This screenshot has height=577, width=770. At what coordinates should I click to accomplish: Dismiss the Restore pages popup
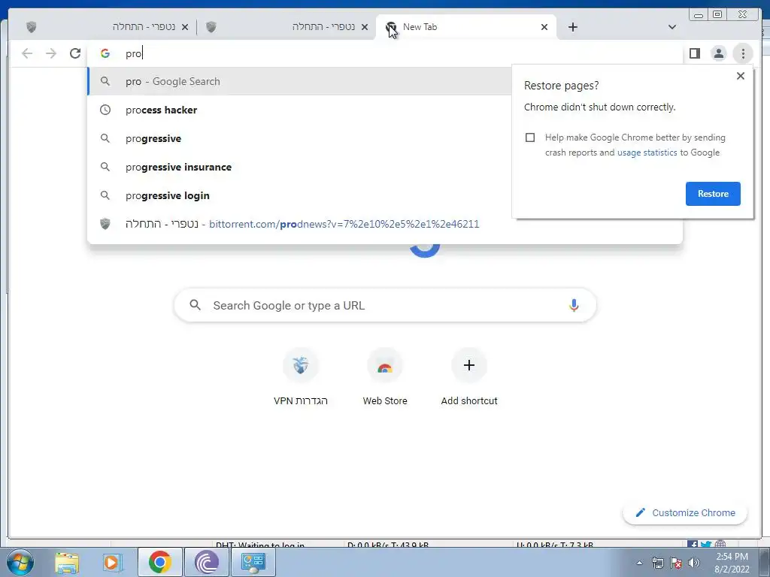(x=741, y=76)
